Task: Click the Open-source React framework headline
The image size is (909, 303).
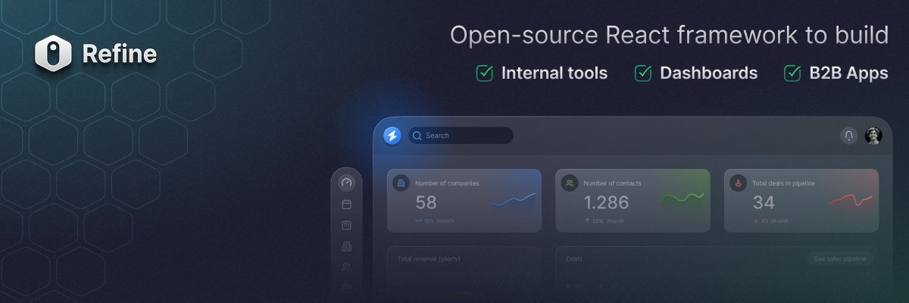Action: (x=670, y=36)
